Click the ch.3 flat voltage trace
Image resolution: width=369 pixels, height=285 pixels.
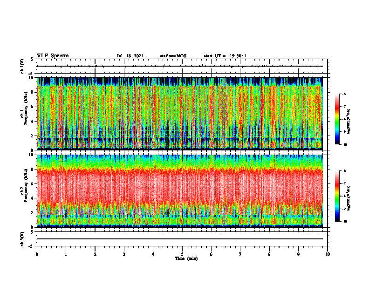coord(179,239)
